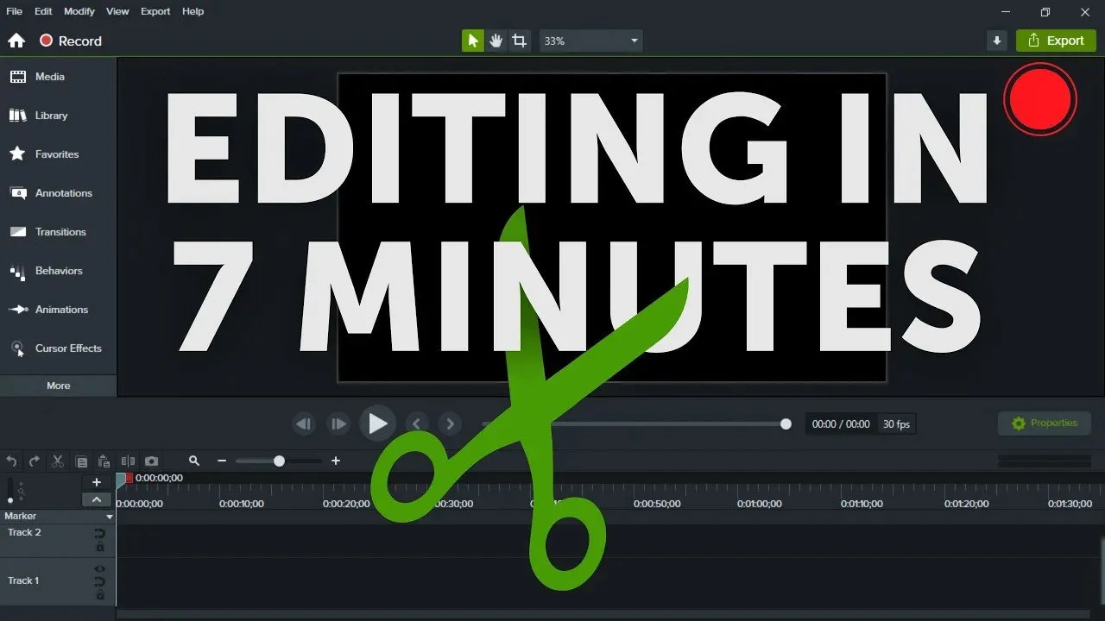
Task: Open the Help menu
Action: (x=193, y=11)
